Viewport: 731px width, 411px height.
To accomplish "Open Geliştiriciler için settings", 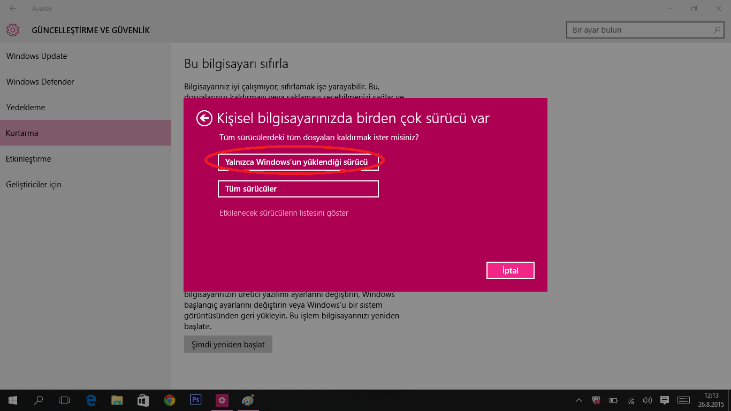I will [86, 185].
